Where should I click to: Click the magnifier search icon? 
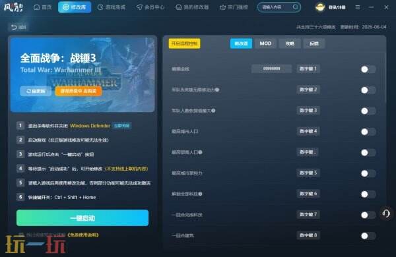coord(295,7)
